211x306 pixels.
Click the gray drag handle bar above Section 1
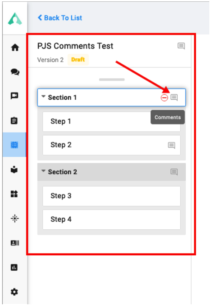[x=112, y=80]
